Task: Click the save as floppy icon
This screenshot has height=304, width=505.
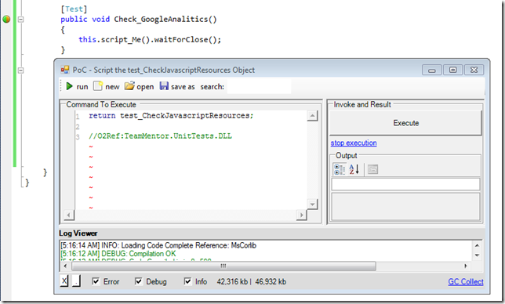Action: (x=164, y=86)
